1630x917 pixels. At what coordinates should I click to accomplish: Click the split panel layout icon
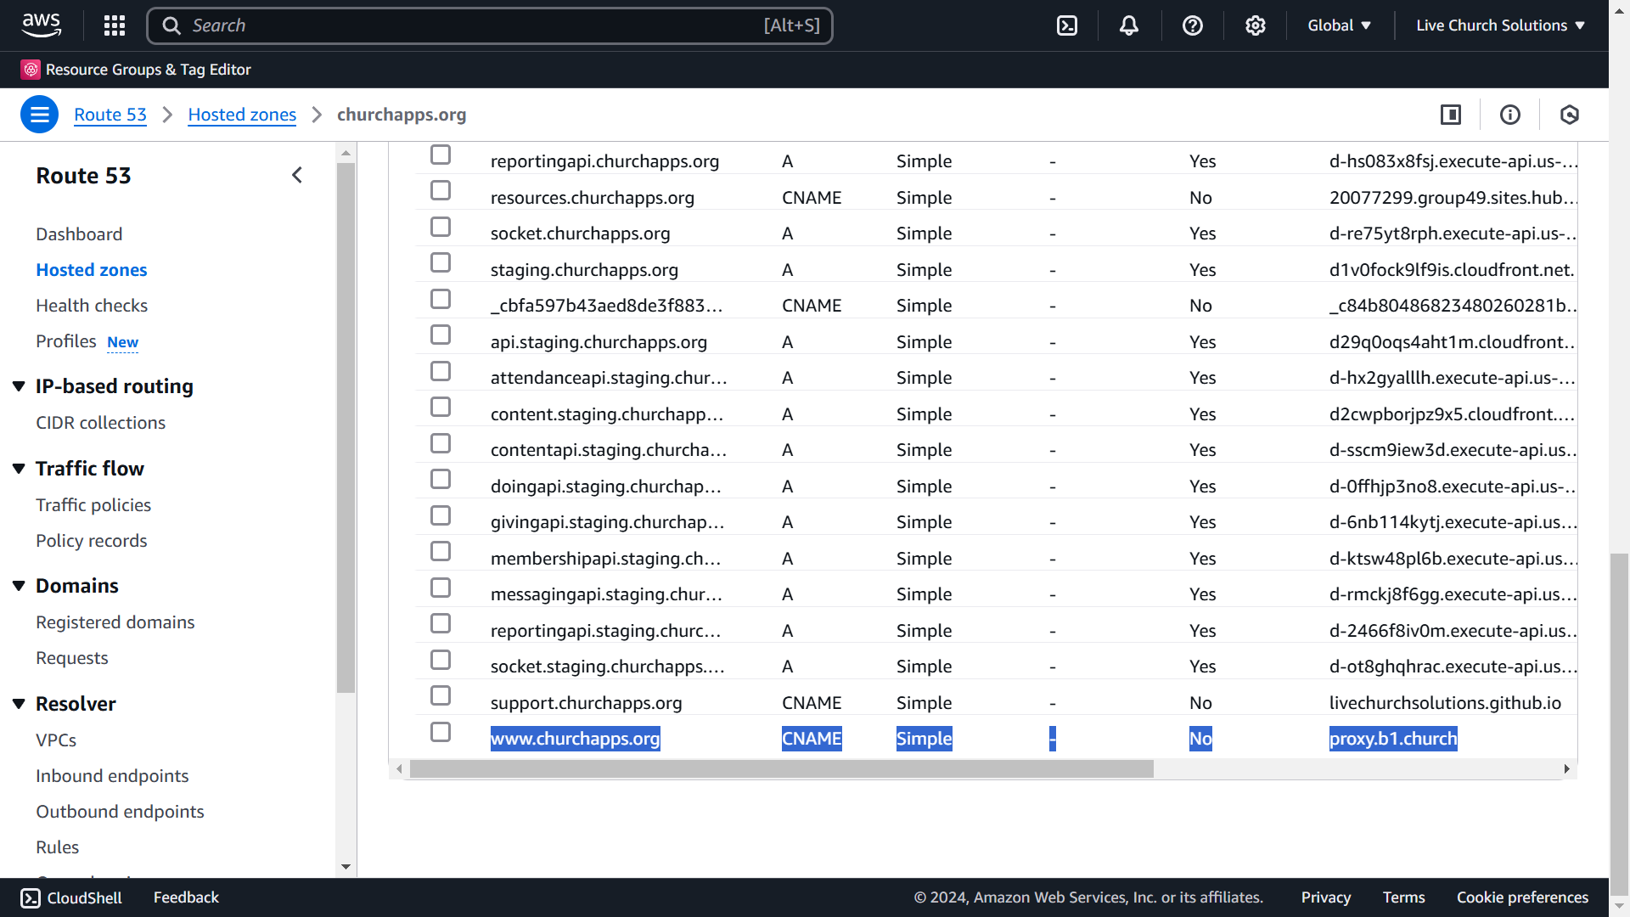pos(1450,115)
